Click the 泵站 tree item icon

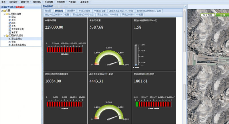tap(10, 17)
